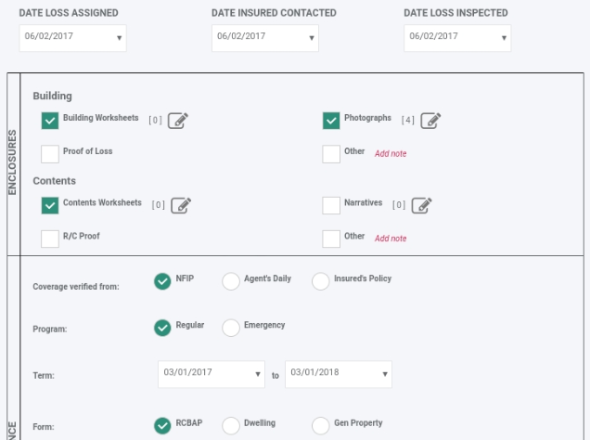Click edit icon next to Photographs
The height and width of the screenshot is (440, 590).
pyautogui.click(x=430, y=120)
